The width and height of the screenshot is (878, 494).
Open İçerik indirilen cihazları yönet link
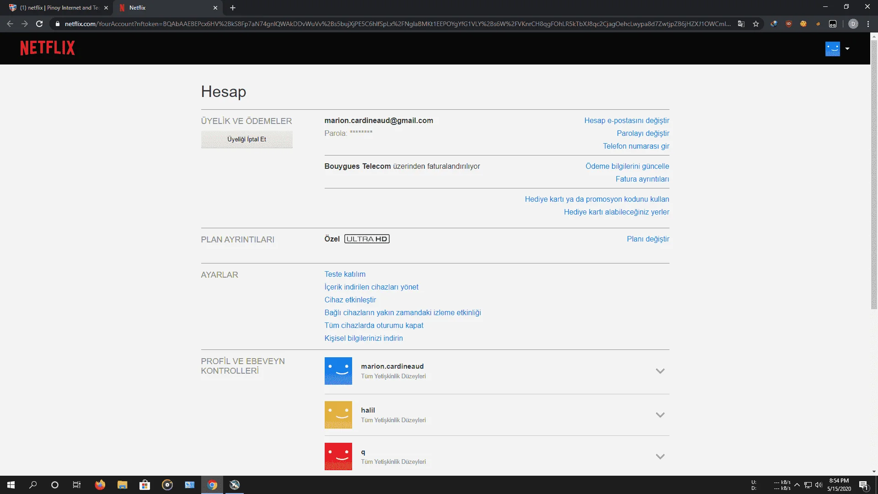click(371, 287)
